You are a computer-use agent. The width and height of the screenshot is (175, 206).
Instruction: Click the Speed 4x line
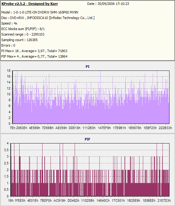click(x=9, y=23)
